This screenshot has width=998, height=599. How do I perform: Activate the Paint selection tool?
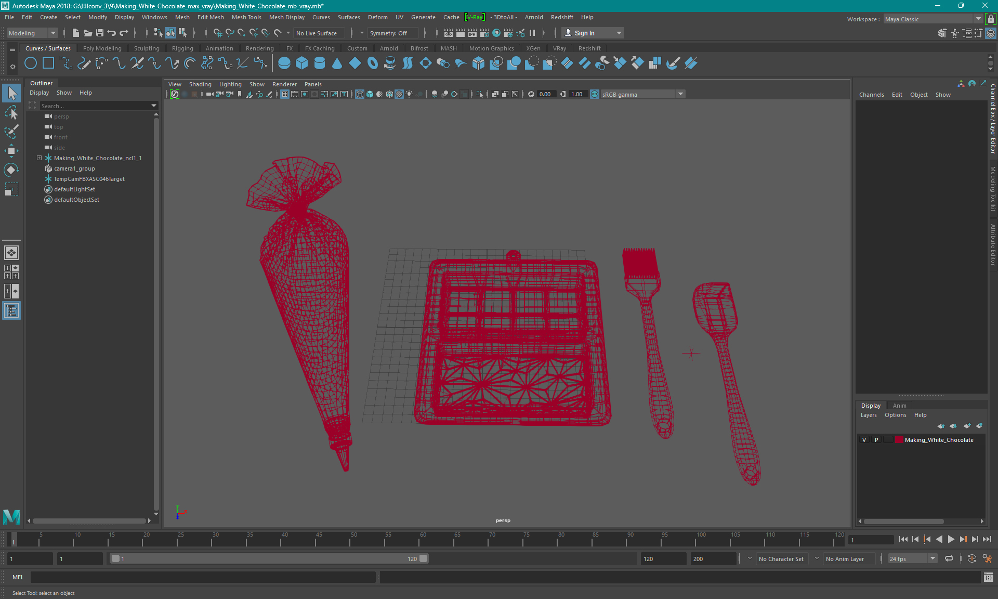coord(11,132)
